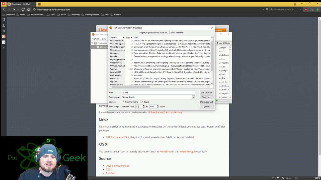The image size is (321, 180).
Task: Click the site info globe icon
Action: [34, 9]
